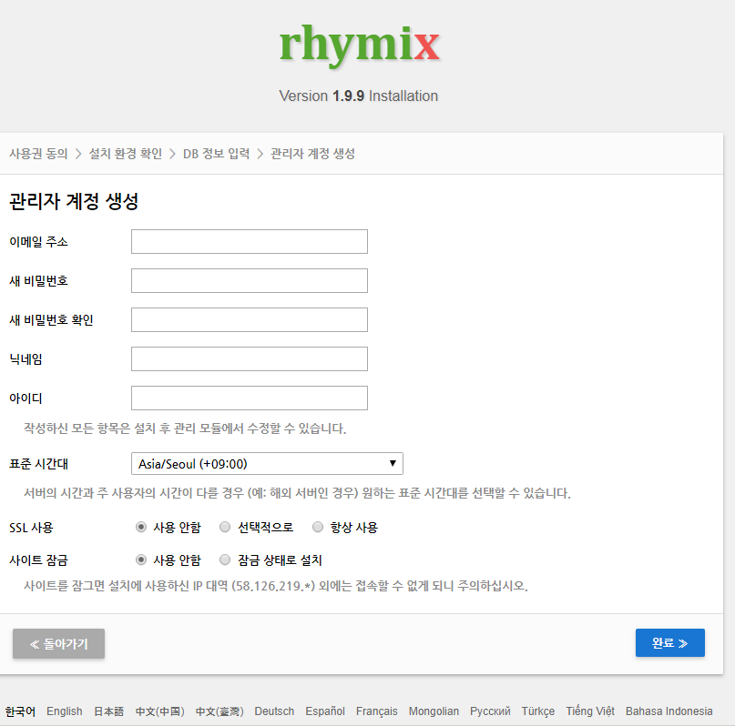
Task: Focus the 새 비밀번호 확인 input field
Action: coord(250,319)
